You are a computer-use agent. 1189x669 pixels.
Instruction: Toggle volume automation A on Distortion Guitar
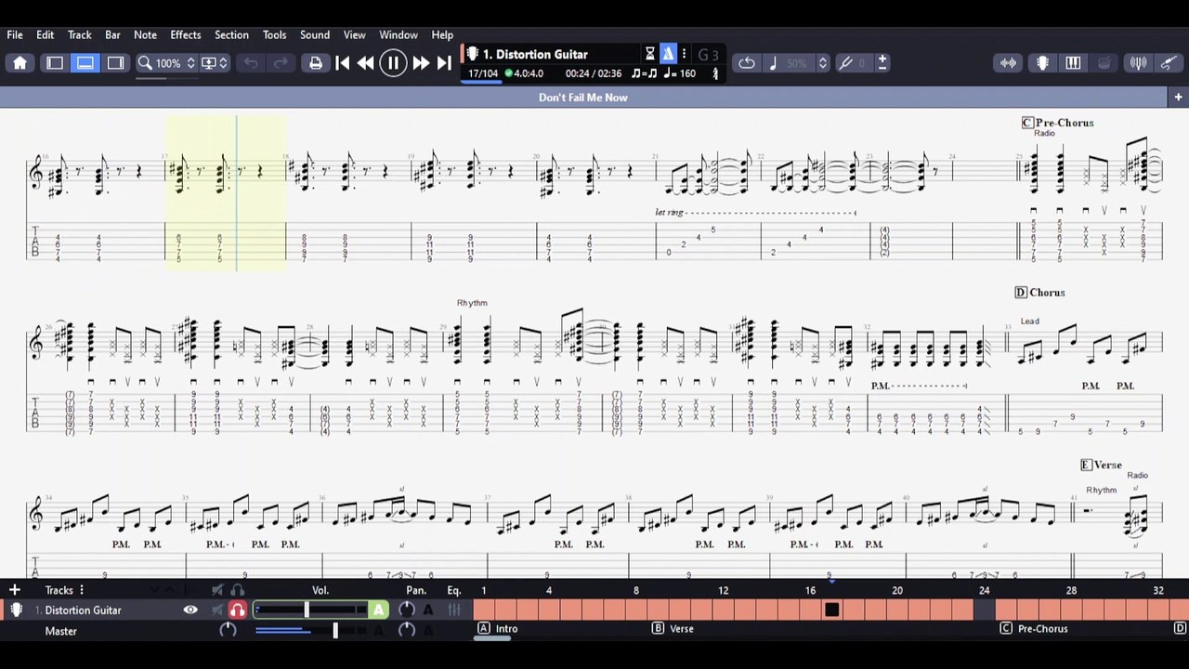[379, 610]
